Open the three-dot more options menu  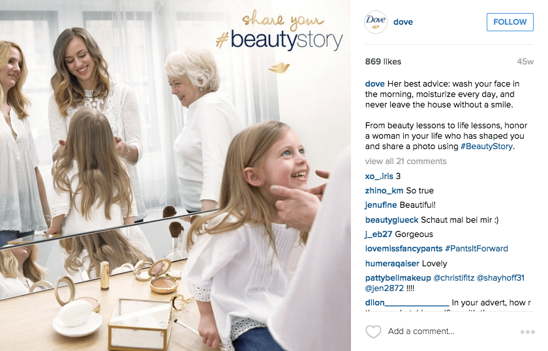pos(527,332)
